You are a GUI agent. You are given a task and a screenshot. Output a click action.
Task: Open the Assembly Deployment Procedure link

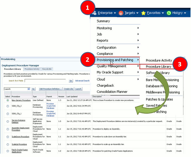coord(21,129)
